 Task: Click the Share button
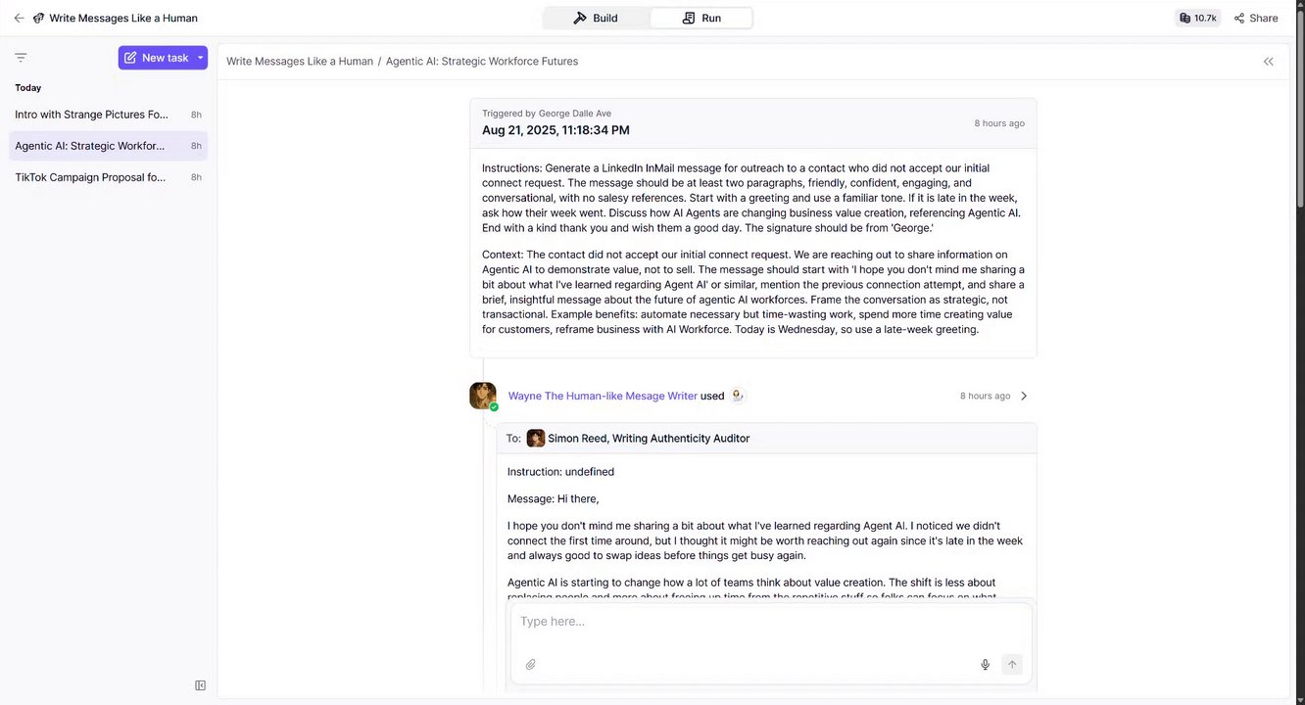click(1255, 18)
